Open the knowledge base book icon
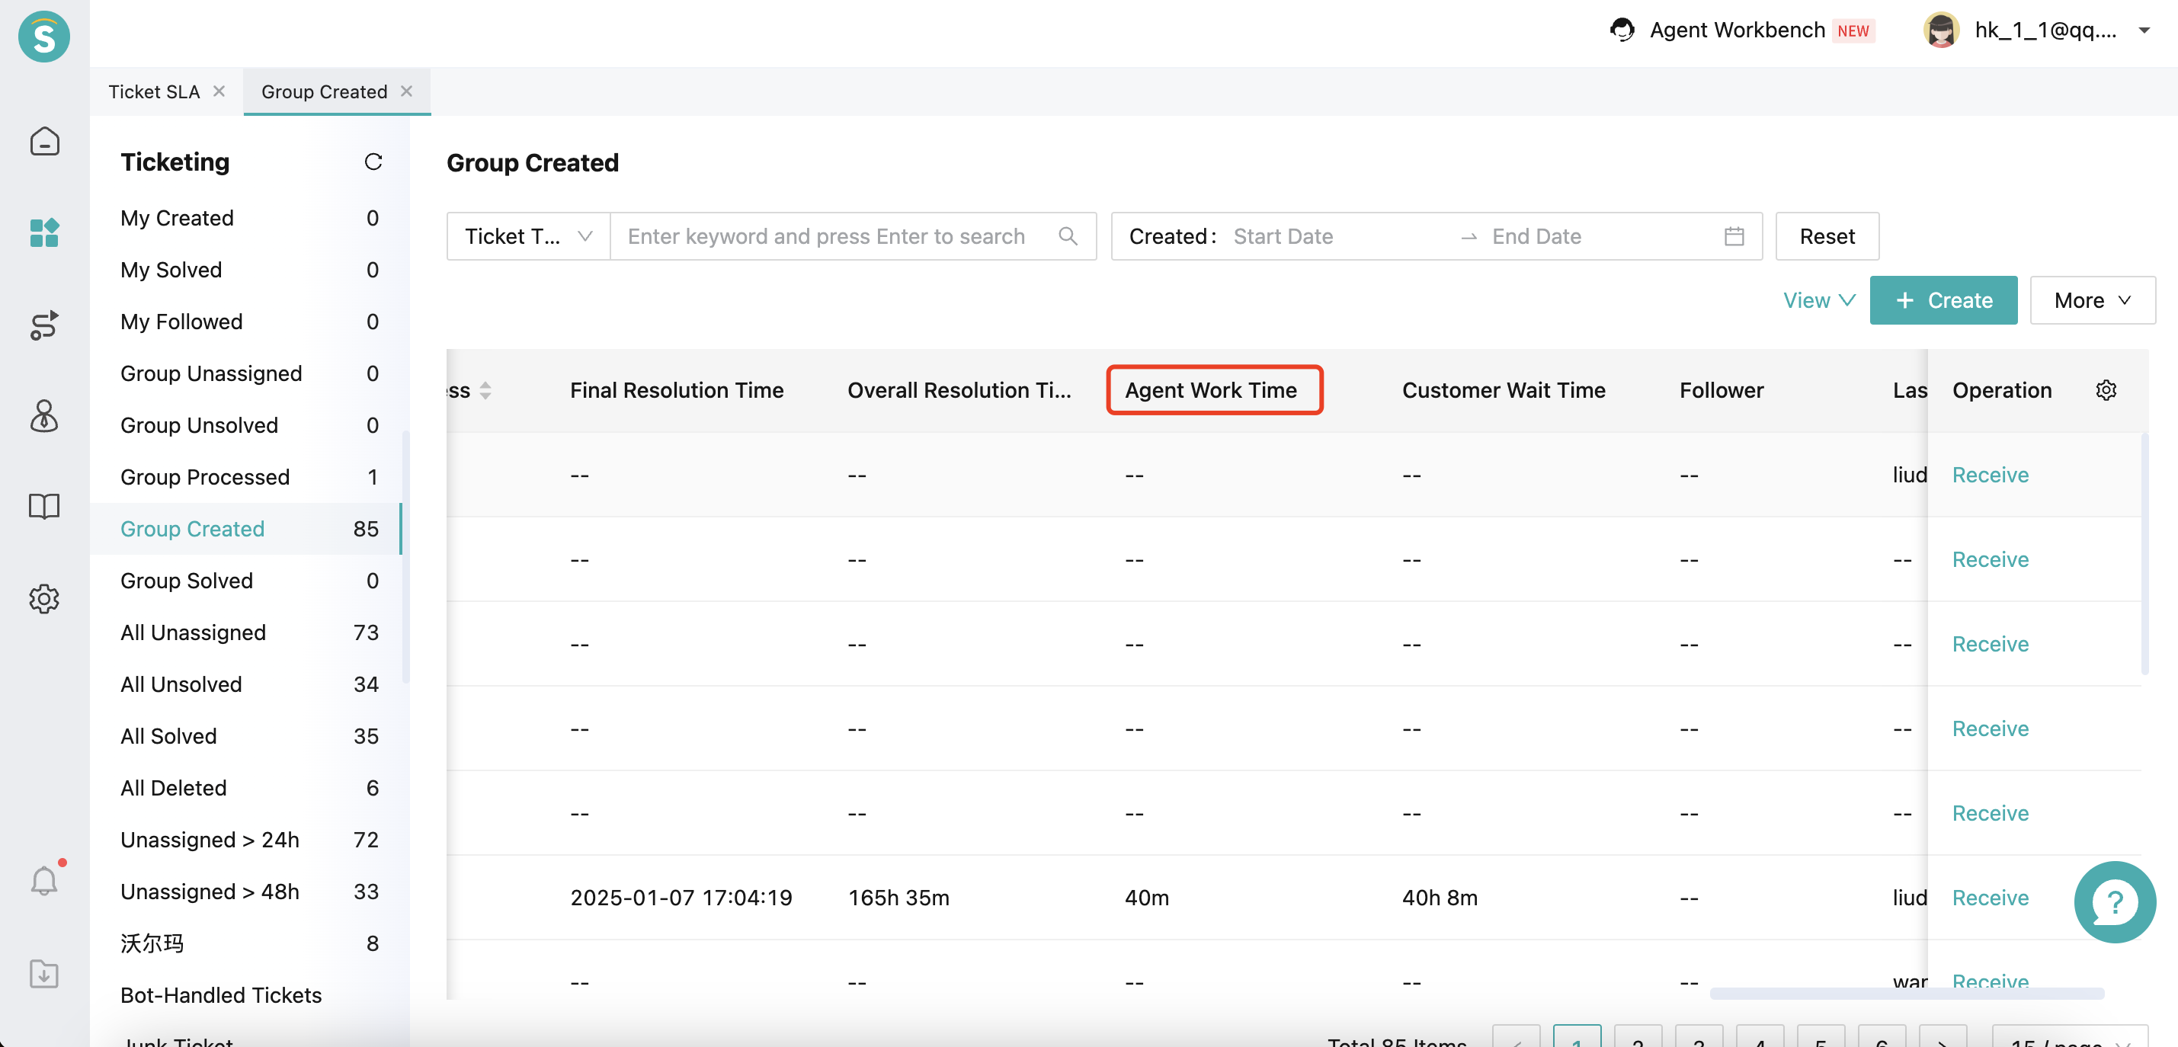The image size is (2178, 1047). click(x=44, y=507)
